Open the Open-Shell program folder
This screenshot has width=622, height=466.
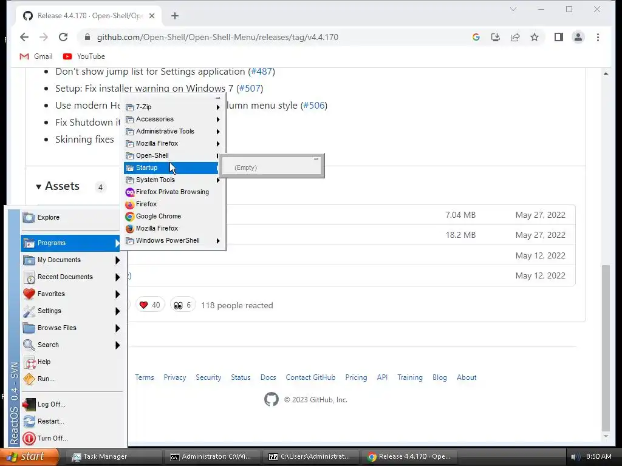click(171, 156)
